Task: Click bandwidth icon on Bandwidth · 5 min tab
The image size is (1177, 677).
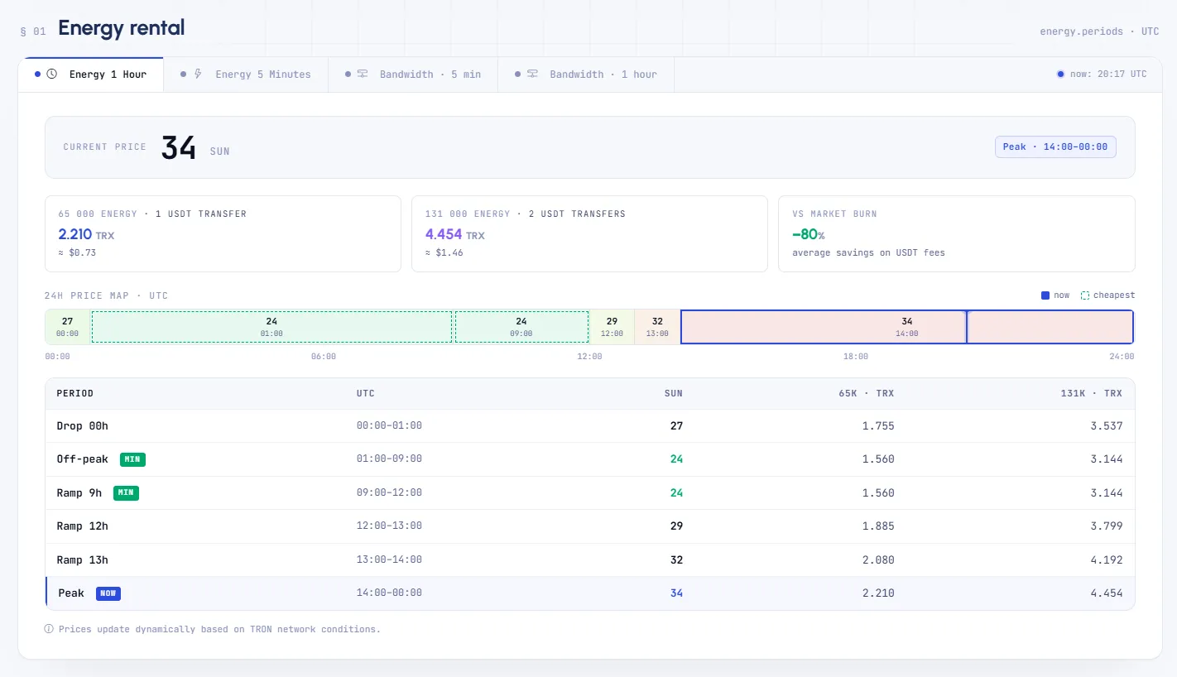Action: click(363, 74)
